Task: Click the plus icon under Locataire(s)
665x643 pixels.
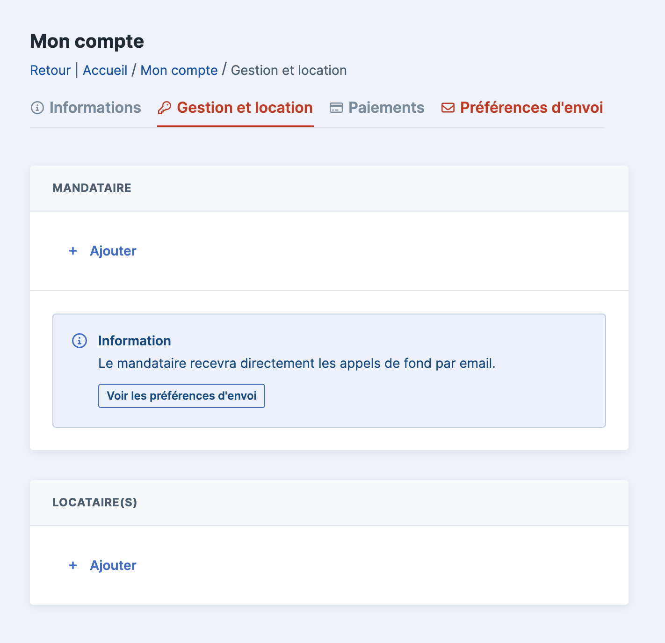Action: [73, 566]
